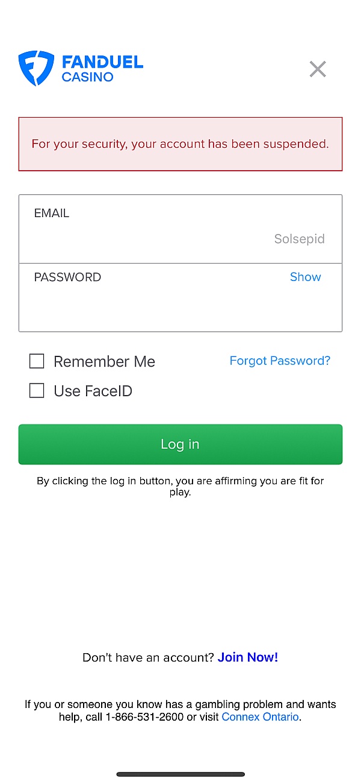Open the Forgot Password? link
This screenshot has height=784, width=361.
(x=280, y=361)
